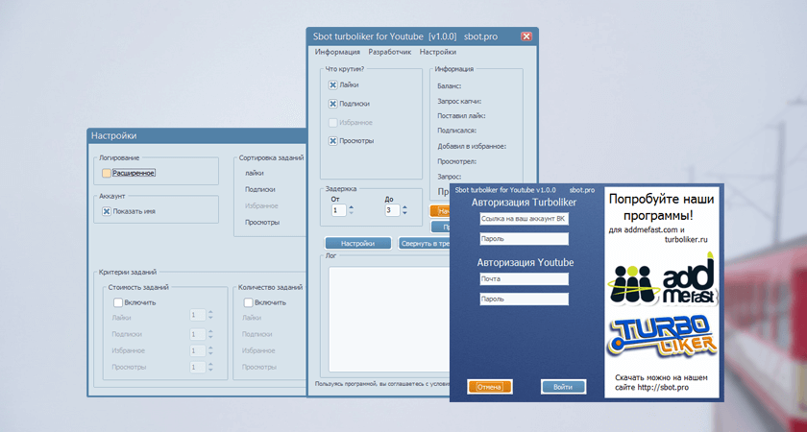The width and height of the screenshot is (807, 432).
Task: Click the Youtube Почта field
Action: coord(524,278)
